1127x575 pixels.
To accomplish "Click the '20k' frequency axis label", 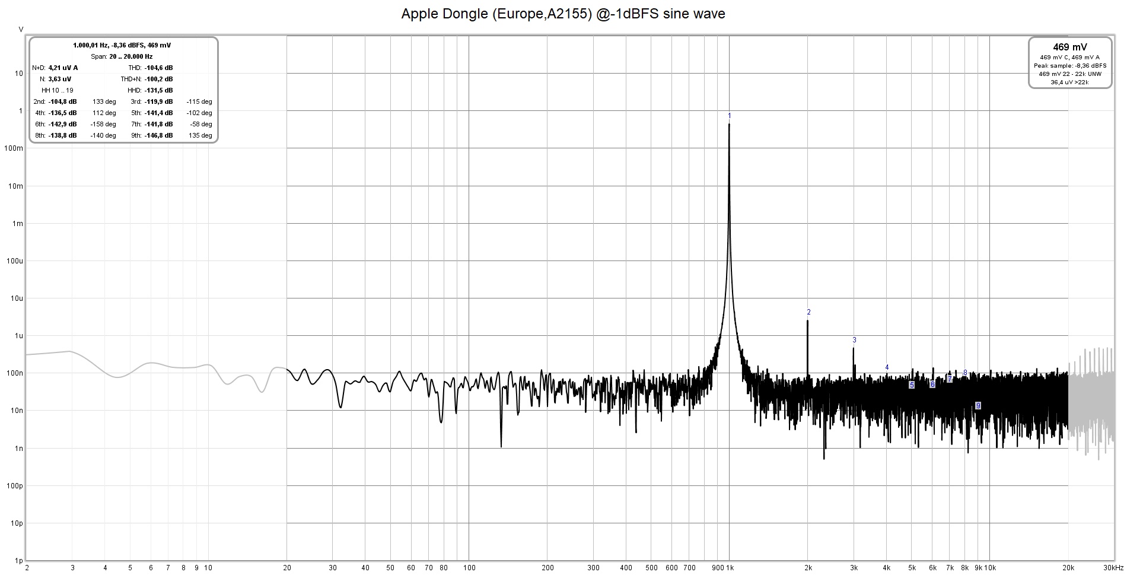I will (1069, 568).
